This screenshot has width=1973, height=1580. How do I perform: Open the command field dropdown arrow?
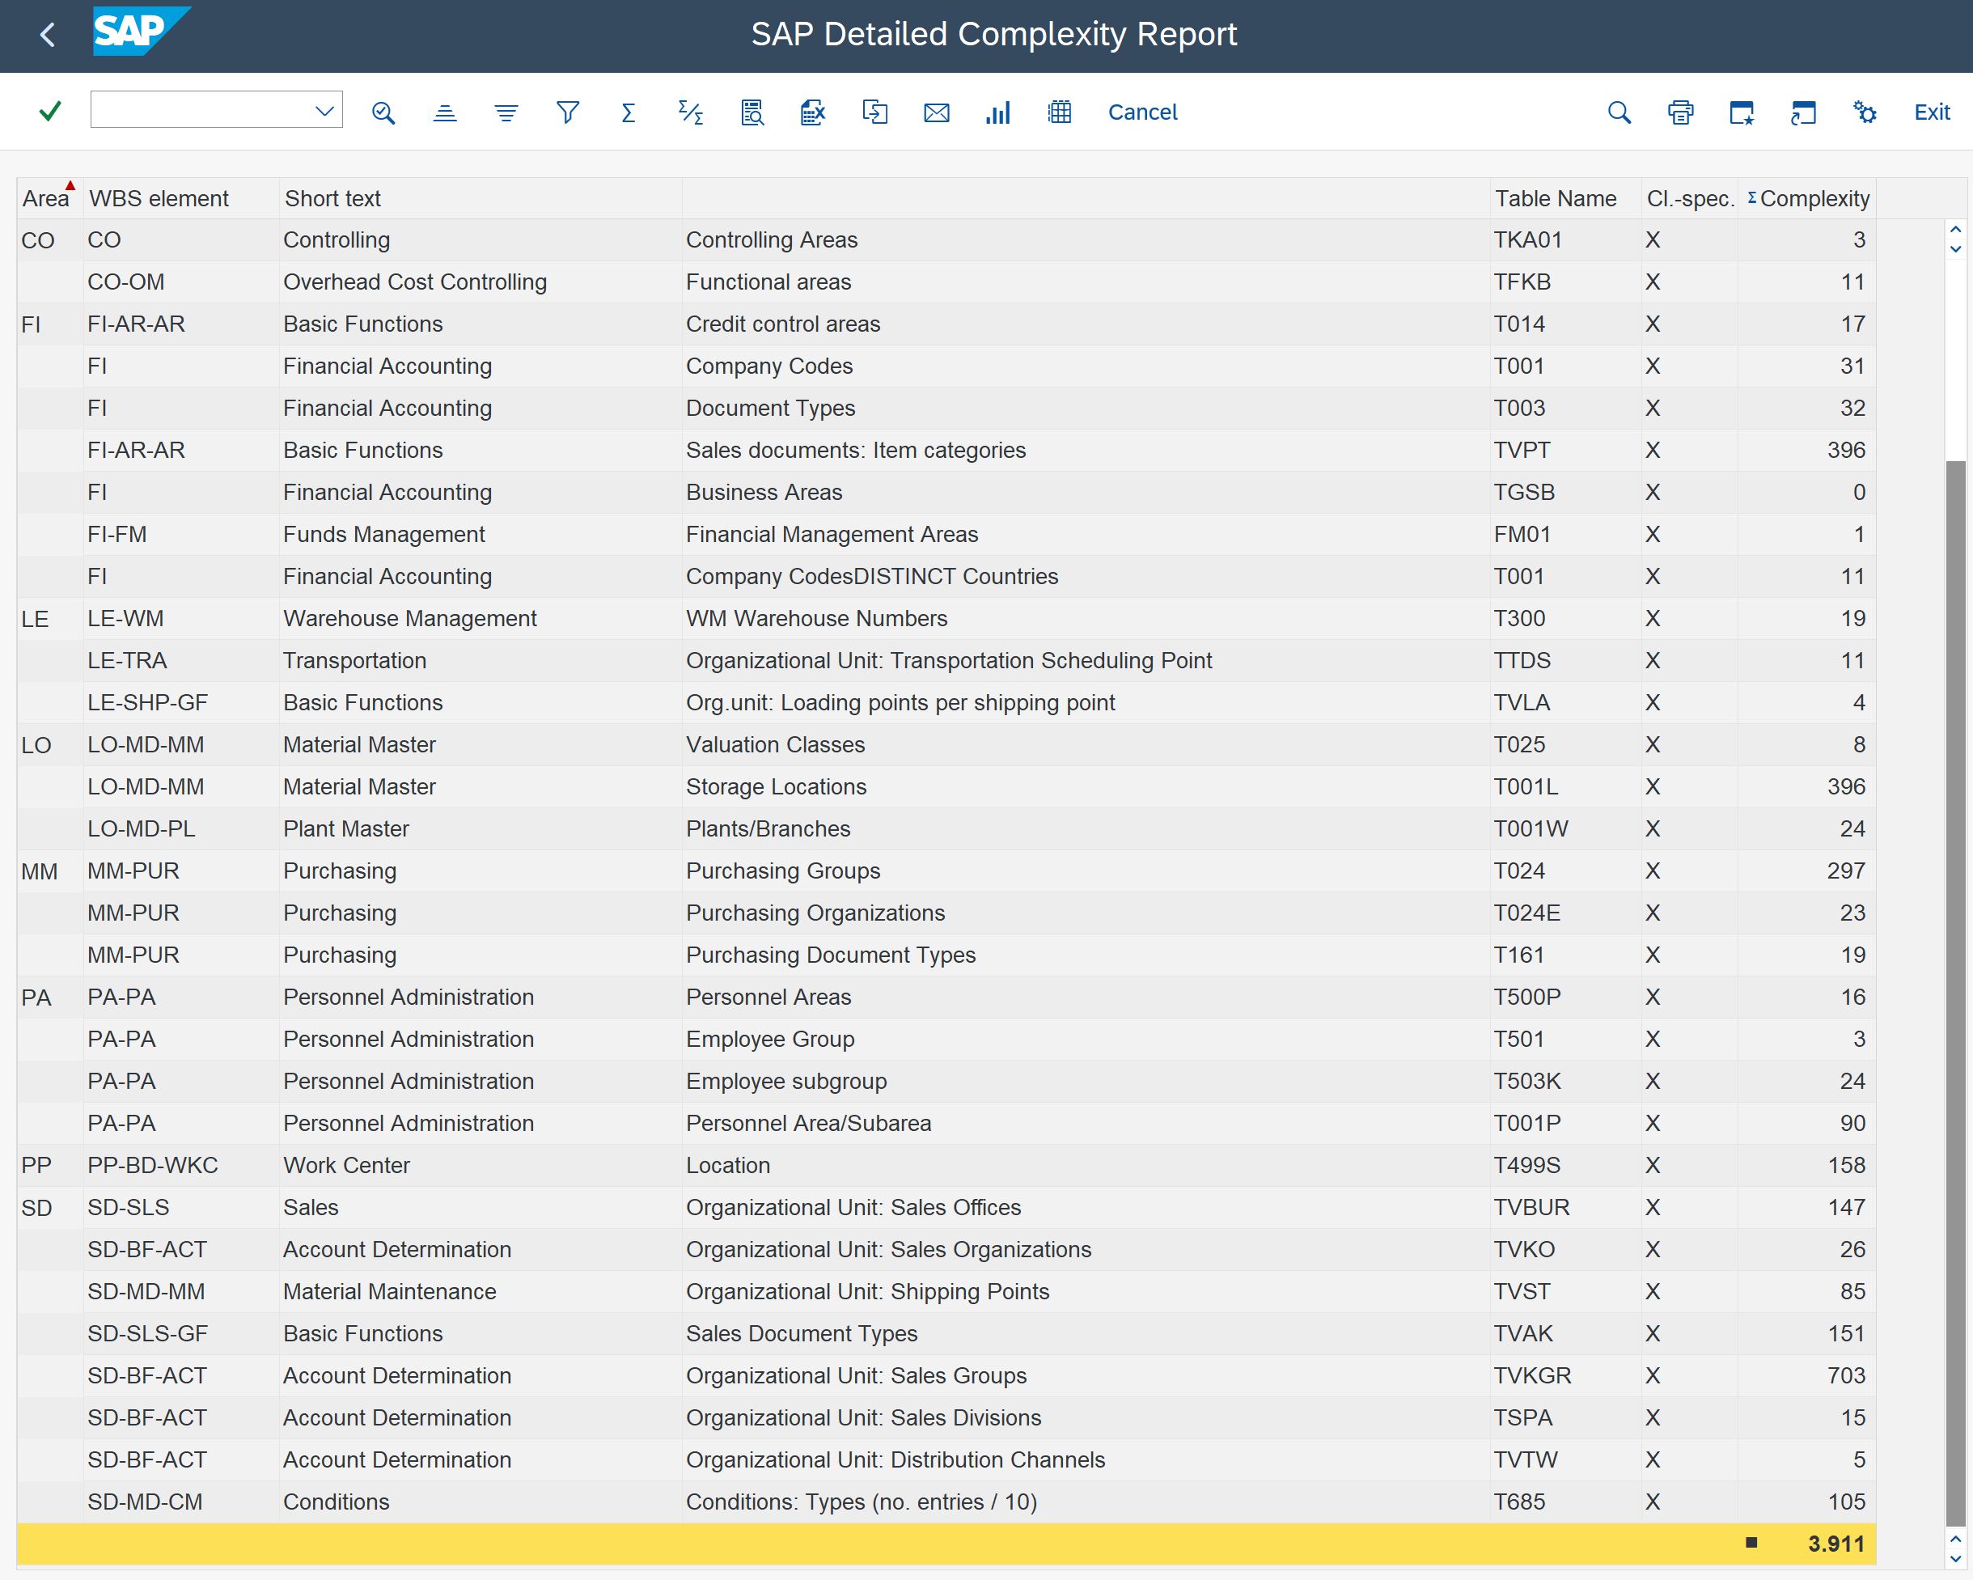tap(324, 111)
